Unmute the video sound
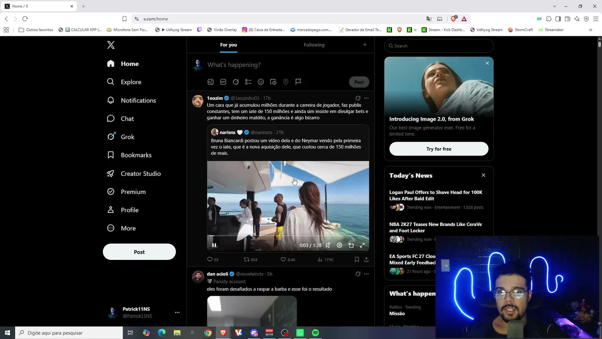The width and height of the screenshot is (602, 339). pos(328,245)
